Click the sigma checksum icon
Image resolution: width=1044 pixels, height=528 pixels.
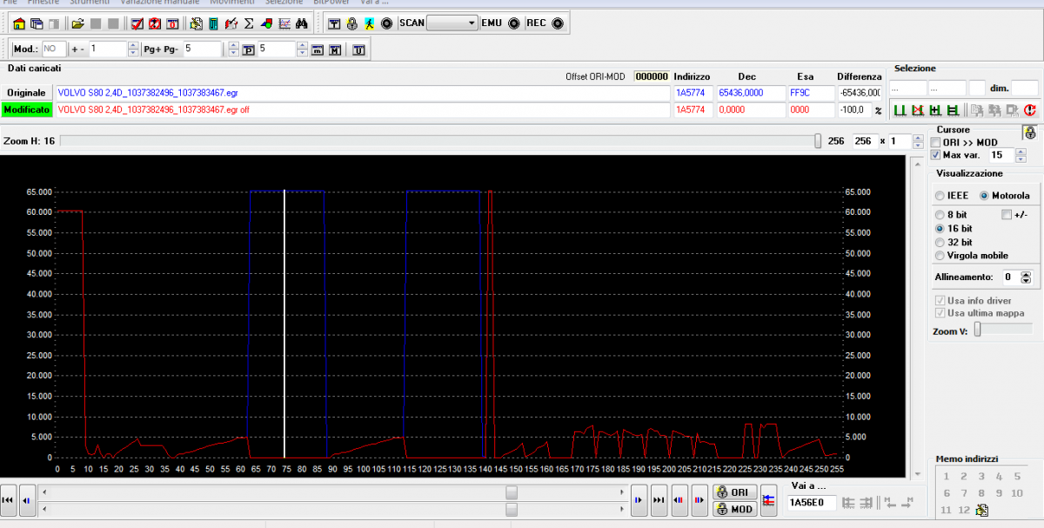click(249, 23)
